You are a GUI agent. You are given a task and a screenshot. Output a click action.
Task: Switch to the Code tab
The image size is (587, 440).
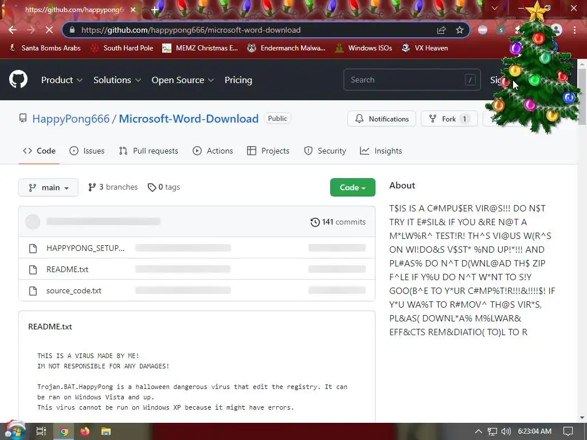tap(39, 151)
